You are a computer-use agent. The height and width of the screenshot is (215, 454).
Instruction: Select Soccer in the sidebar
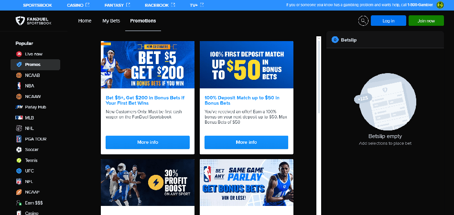tap(27, 150)
